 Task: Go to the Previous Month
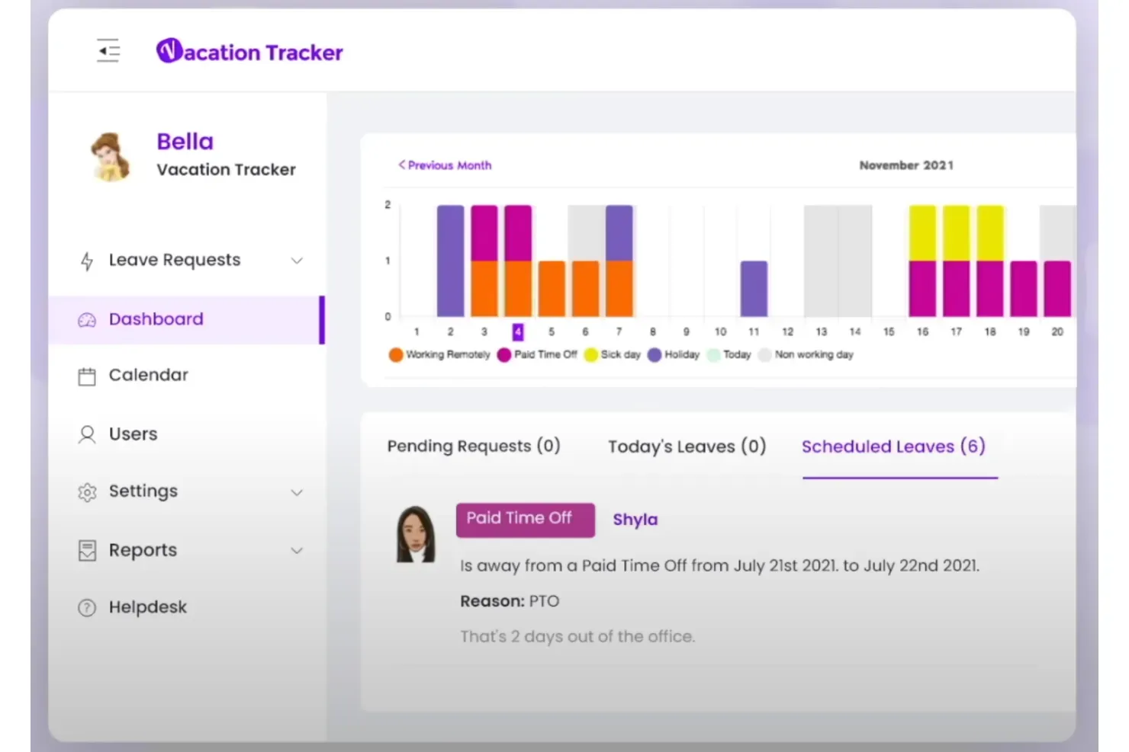click(x=445, y=165)
